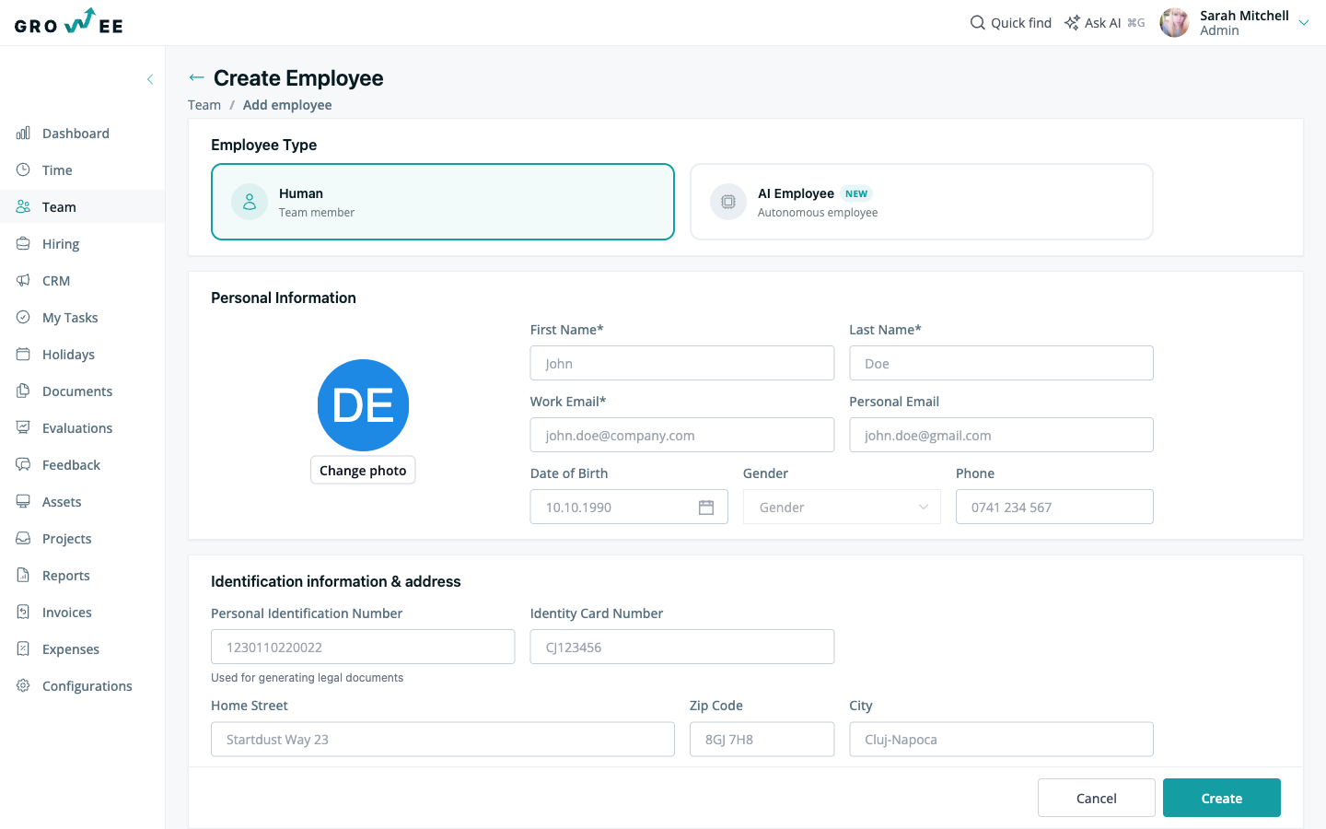Click the Zip Code input field
This screenshot has height=829, width=1326.
coord(762,739)
